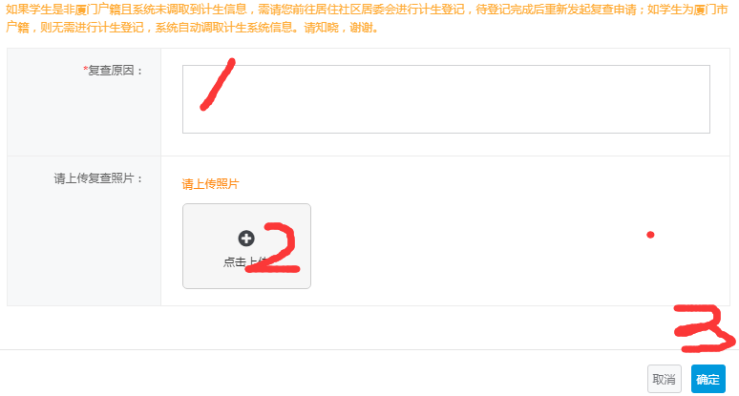This screenshot has width=739, height=396.
Task: Focus the 复查原因 text area
Action: (x=446, y=99)
